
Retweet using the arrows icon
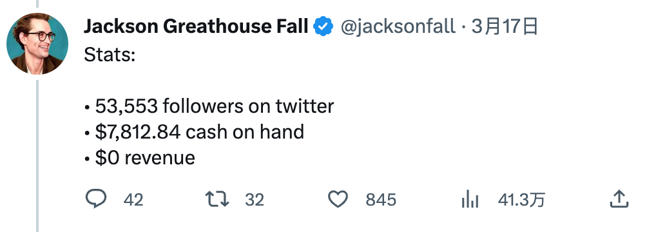(217, 199)
